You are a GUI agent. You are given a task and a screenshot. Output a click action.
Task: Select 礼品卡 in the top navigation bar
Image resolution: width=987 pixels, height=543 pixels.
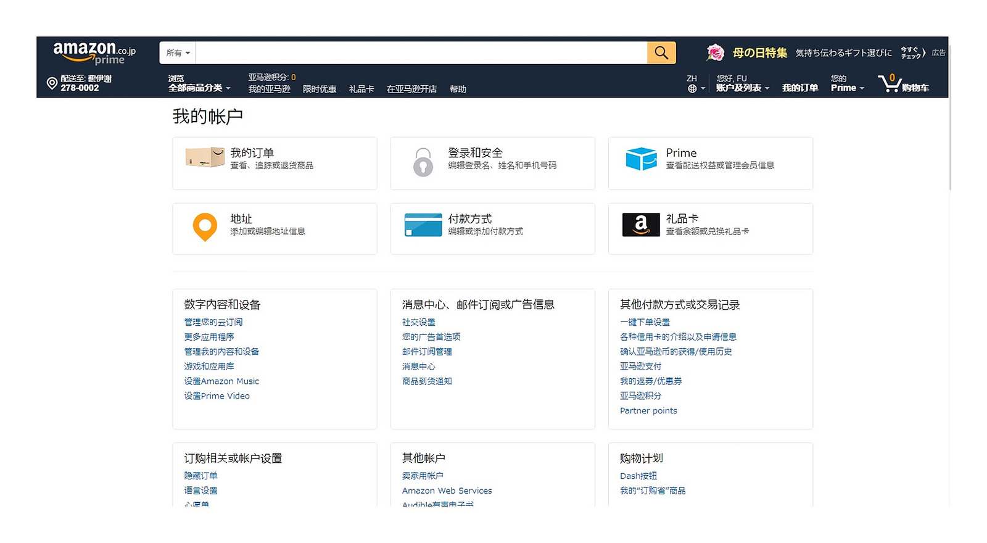[x=361, y=89]
